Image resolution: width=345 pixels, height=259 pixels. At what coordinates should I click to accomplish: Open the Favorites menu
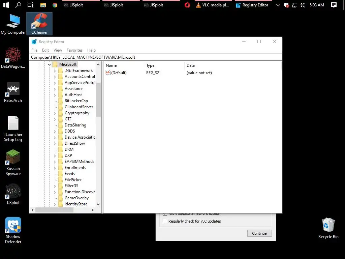coord(74,50)
